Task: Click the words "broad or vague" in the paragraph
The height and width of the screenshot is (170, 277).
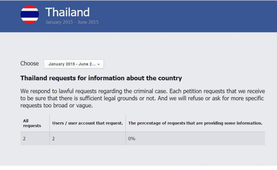Action: (x=74, y=105)
